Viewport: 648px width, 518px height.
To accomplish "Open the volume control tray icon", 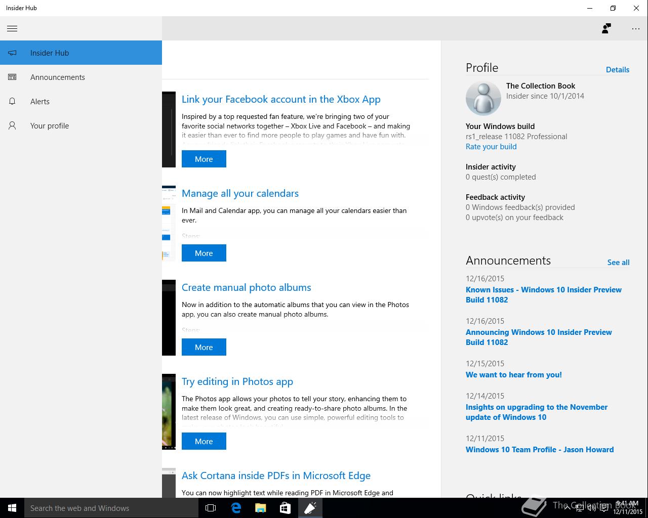I will pyautogui.click(x=591, y=508).
